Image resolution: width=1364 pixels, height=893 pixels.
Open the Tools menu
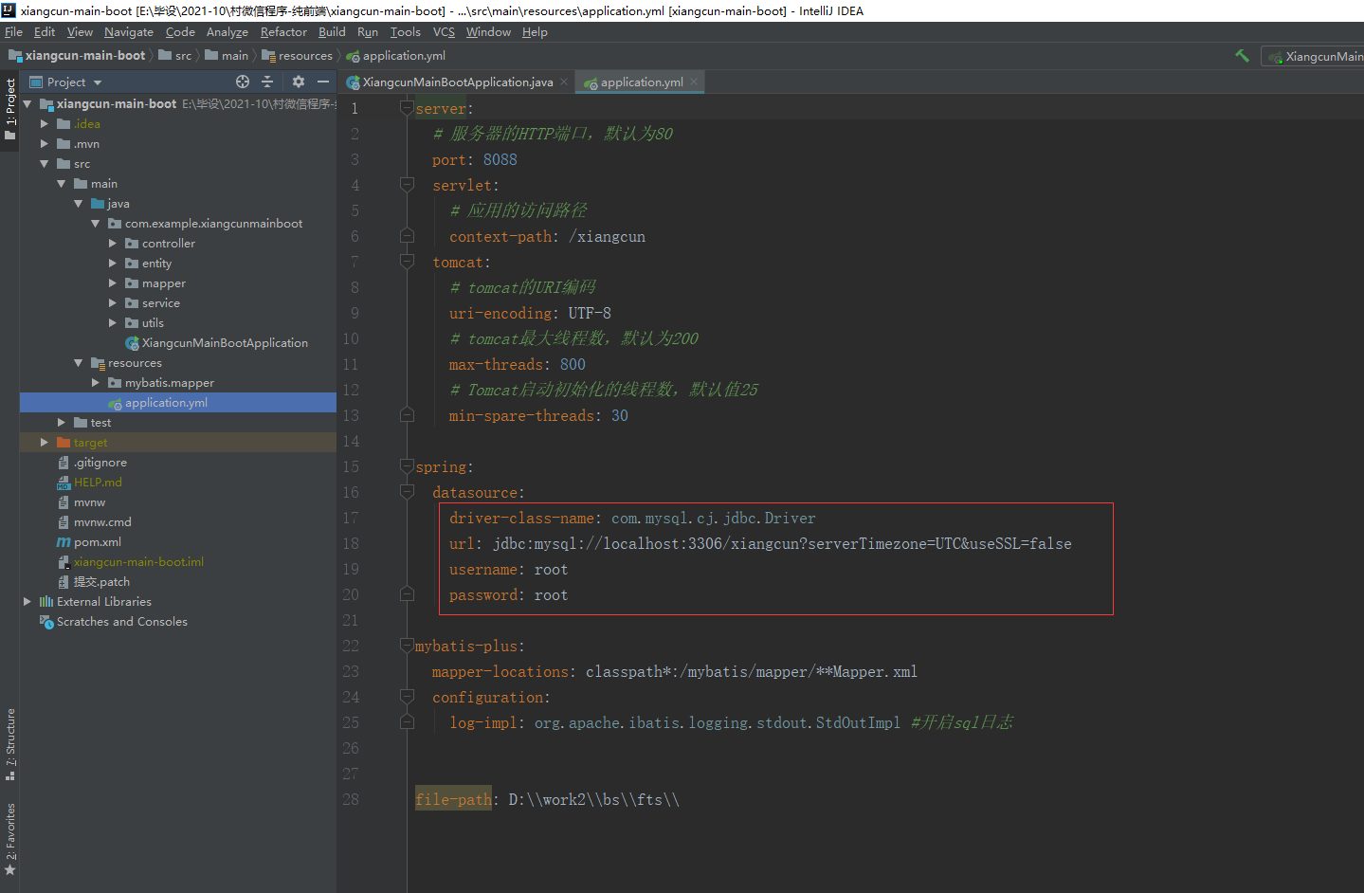(406, 32)
